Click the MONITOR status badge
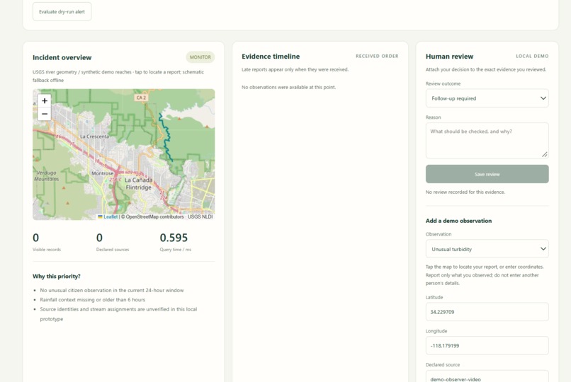The height and width of the screenshot is (382, 571). 200,57
